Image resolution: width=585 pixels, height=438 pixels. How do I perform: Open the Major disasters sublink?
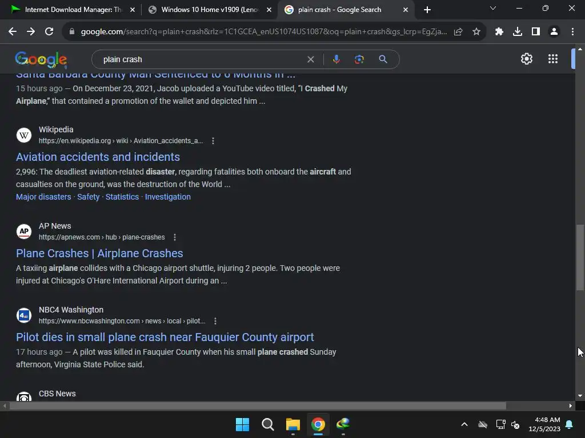pos(43,197)
